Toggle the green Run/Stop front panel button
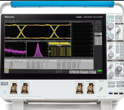Screen dimensions: 124x110 (111, 17)
